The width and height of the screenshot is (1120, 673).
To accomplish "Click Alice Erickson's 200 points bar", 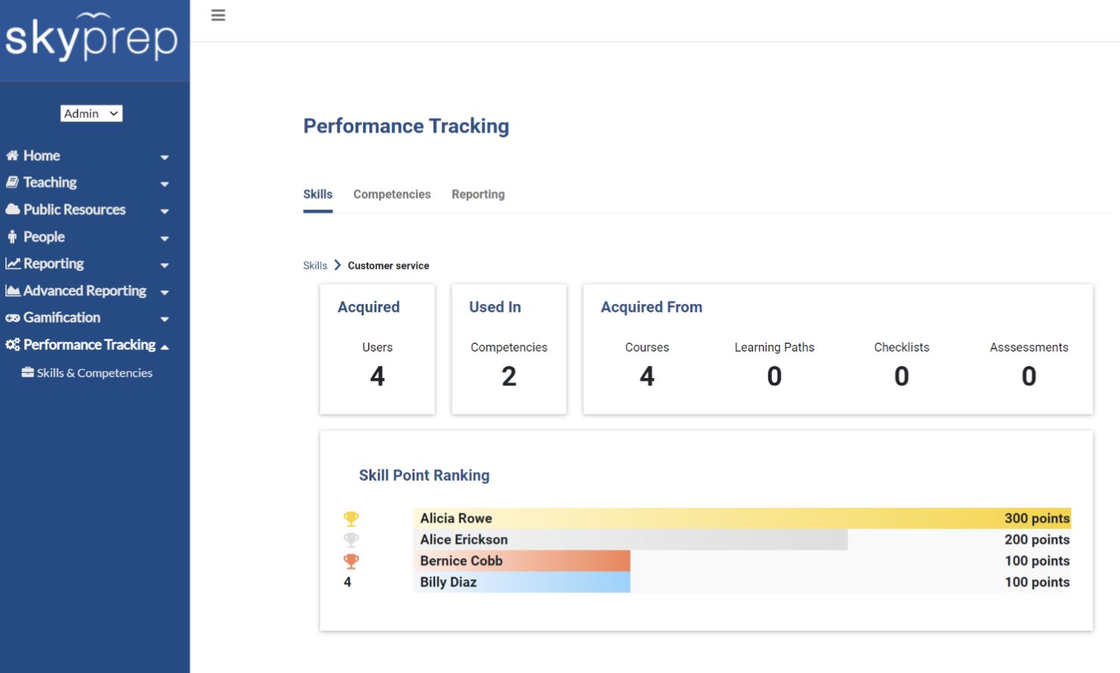I will pyautogui.click(x=631, y=540).
